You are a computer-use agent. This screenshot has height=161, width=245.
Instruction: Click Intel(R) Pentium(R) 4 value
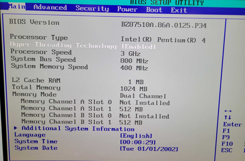pos(163,40)
